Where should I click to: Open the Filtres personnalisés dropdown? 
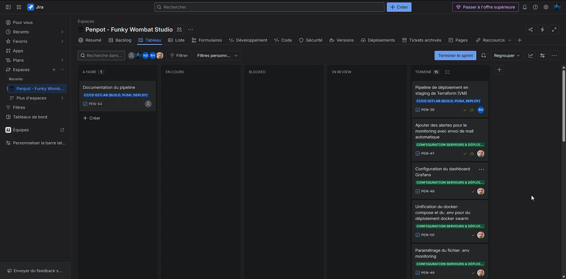click(217, 56)
